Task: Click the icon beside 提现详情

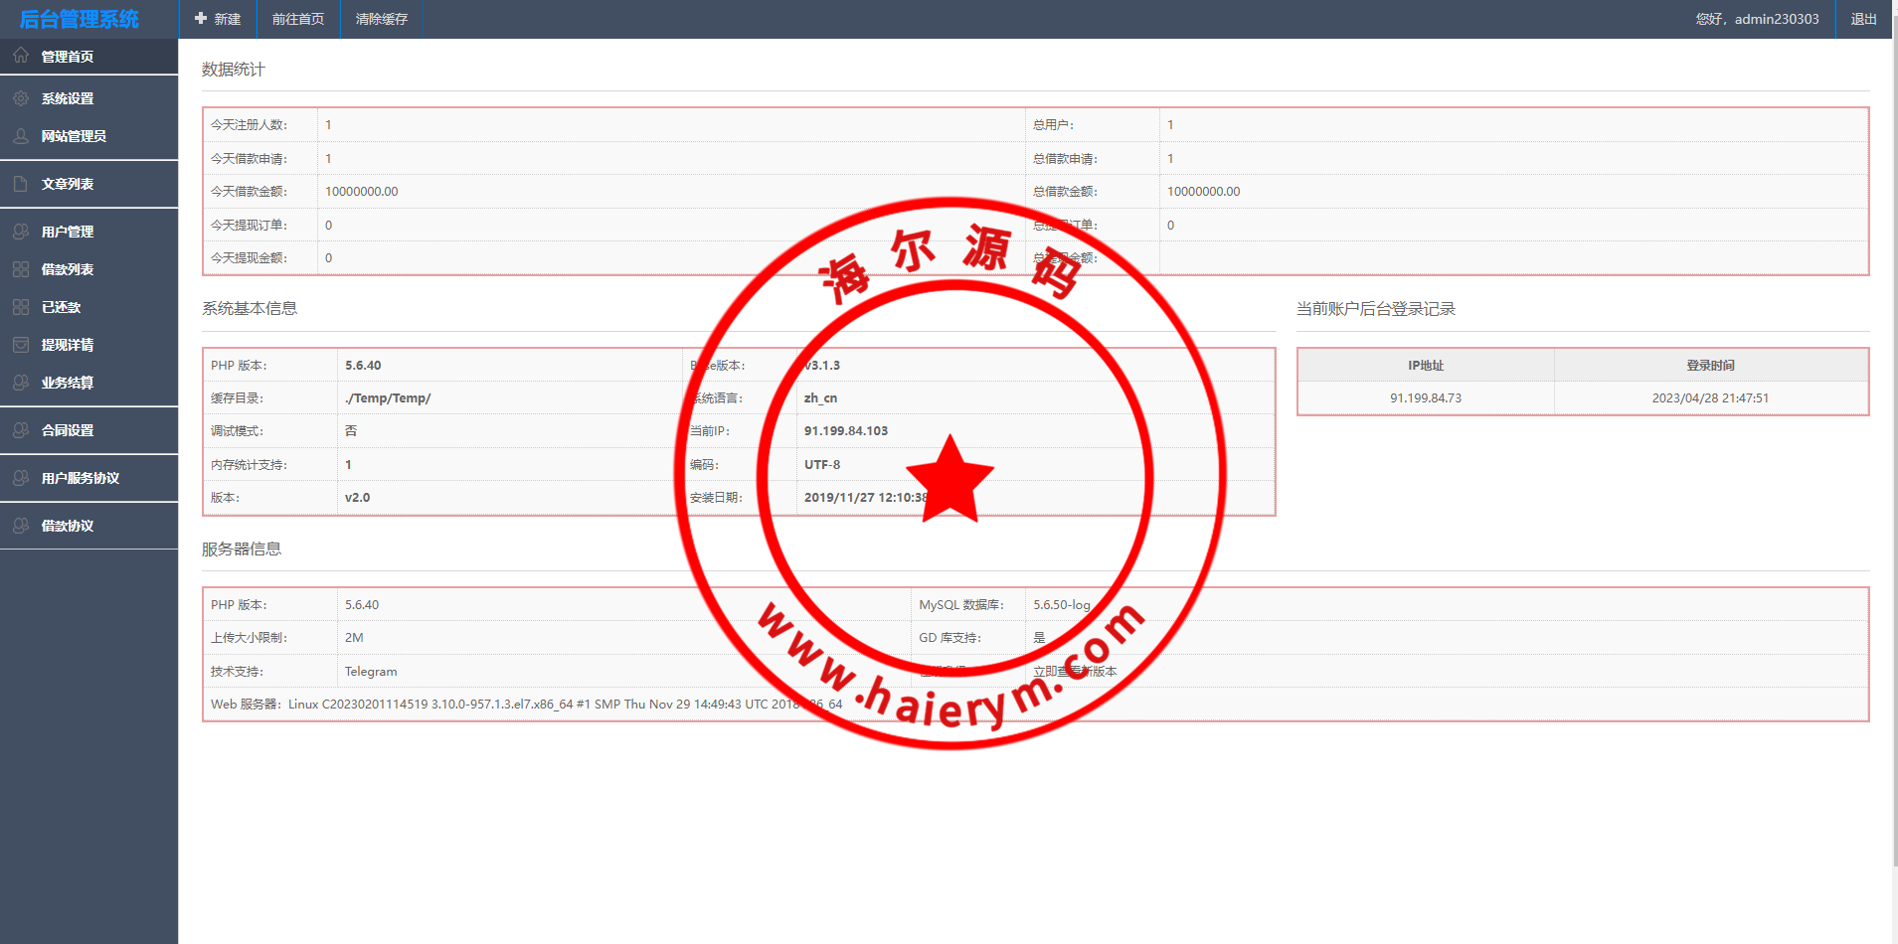Action: [21, 345]
